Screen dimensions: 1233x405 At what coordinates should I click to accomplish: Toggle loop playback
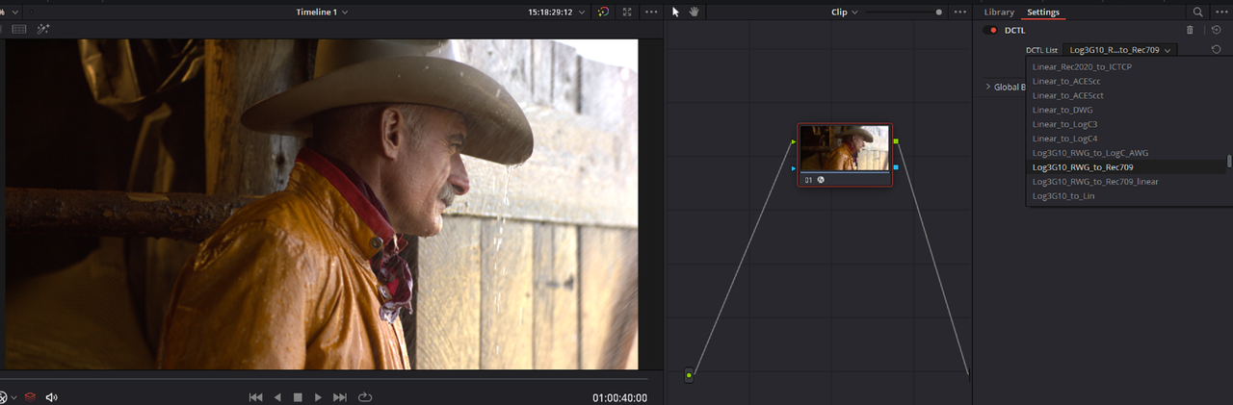pyautogui.click(x=365, y=396)
